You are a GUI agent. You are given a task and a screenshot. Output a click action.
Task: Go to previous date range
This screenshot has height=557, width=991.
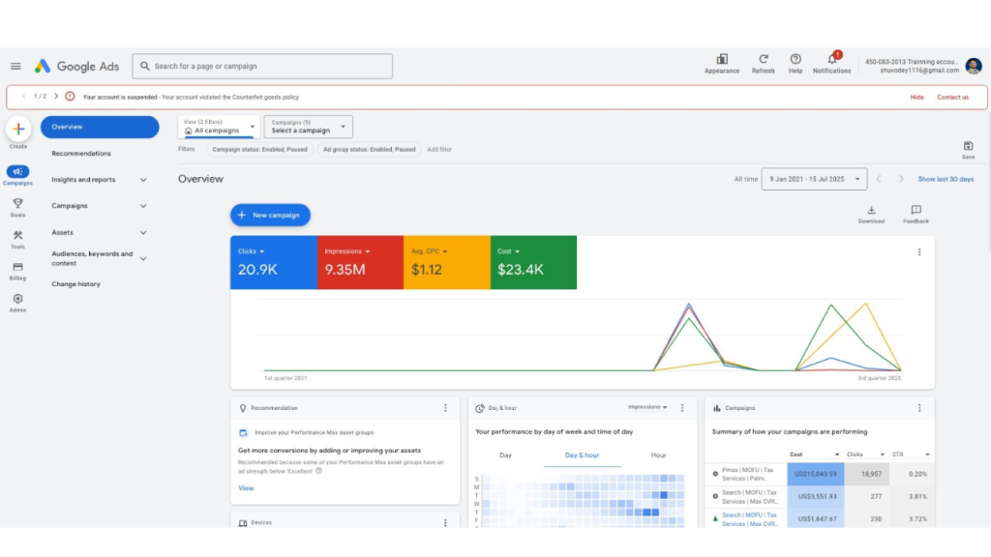[879, 179]
